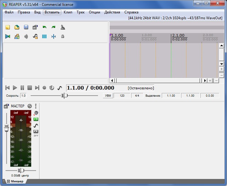This screenshot has height=186, width=227.
Task: Toggle the lock padlock icon
Action: pos(63,36)
